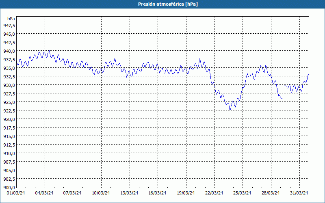Click the 917,5 y-axis label

point(9,127)
